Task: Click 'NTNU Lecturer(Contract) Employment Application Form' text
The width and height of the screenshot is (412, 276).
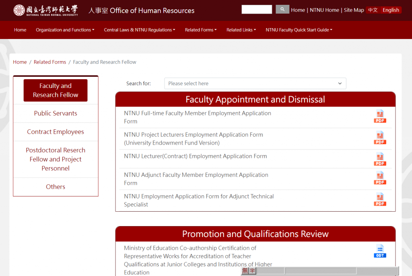Action: tap(195, 156)
